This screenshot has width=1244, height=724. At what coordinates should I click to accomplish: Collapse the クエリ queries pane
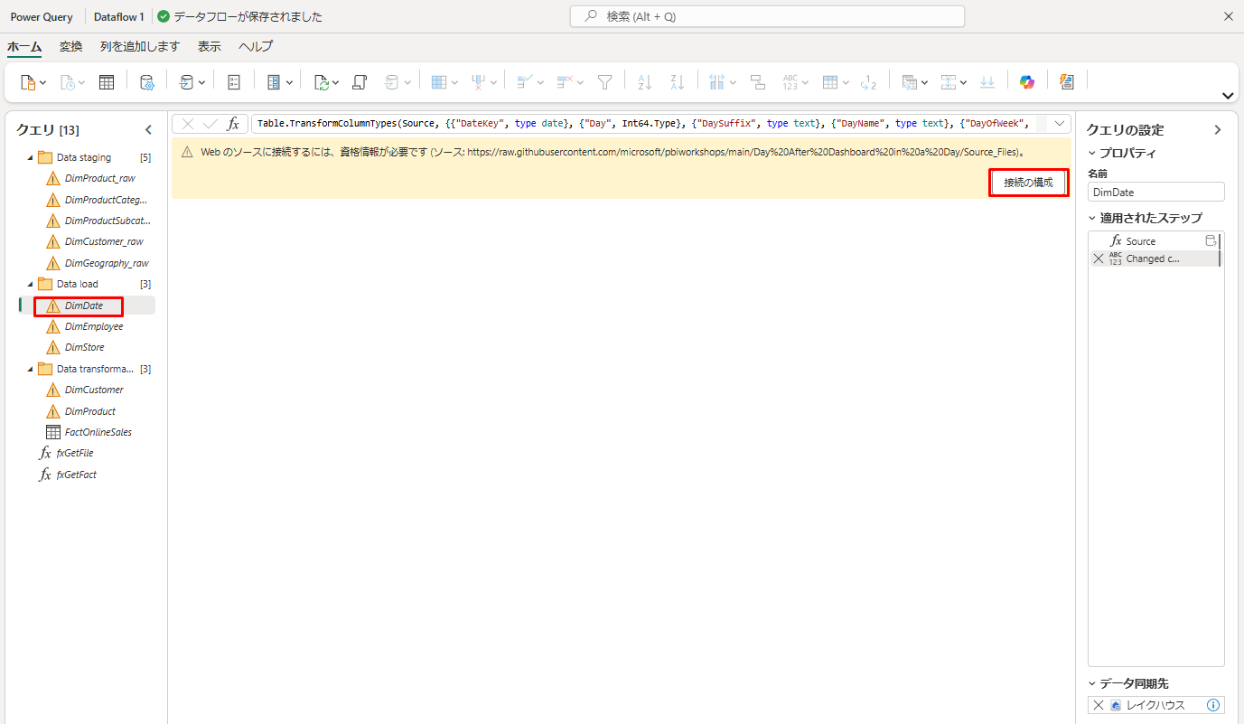click(149, 130)
